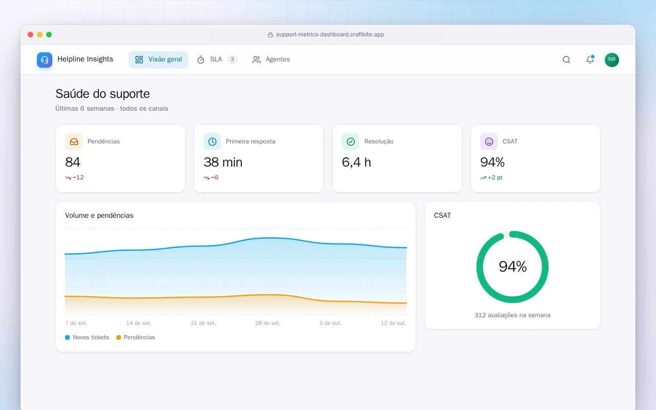Click the 94% value on the CSAT card
This screenshot has height=410, width=656.
pos(493,162)
